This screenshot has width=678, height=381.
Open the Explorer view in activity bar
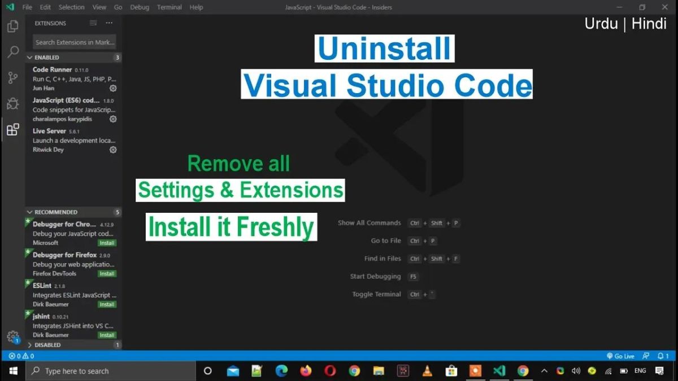coord(12,27)
